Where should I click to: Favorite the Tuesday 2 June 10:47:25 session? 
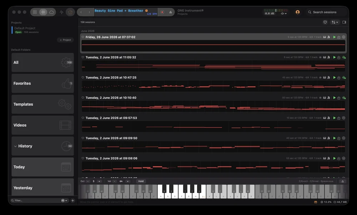(83, 77)
